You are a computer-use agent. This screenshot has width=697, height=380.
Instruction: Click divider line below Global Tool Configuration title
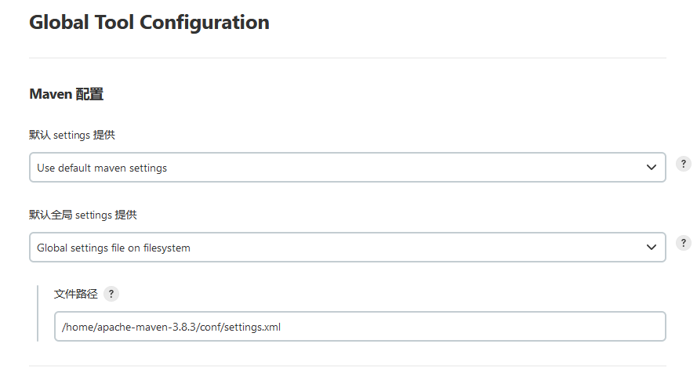tap(347, 58)
